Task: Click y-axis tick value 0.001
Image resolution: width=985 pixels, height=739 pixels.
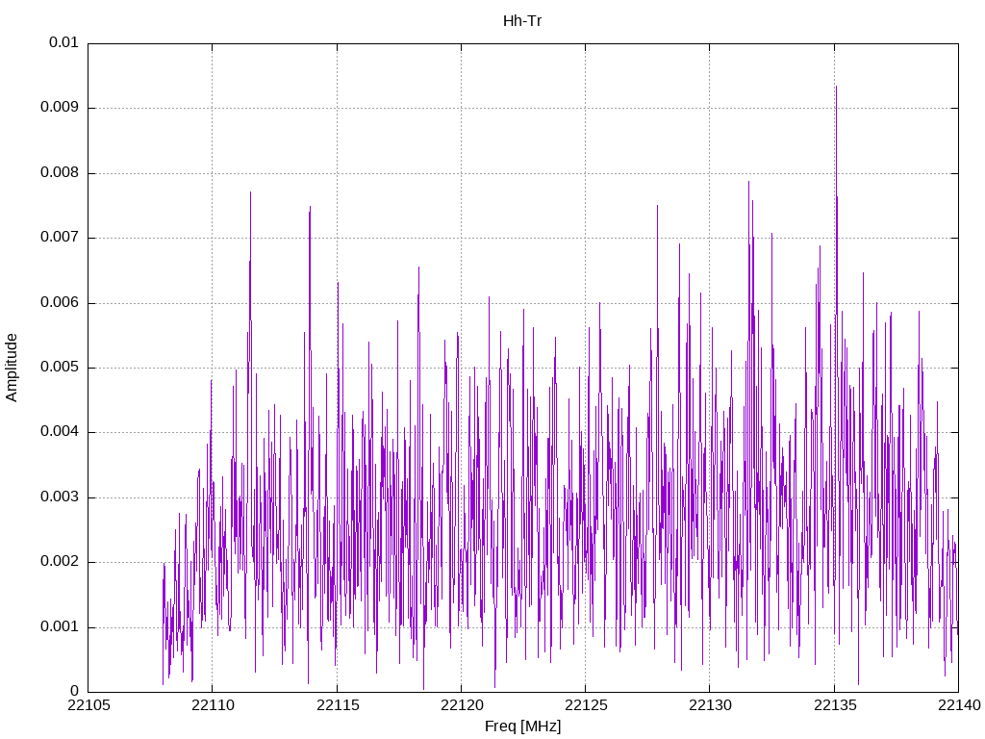Action: (60, 627)
